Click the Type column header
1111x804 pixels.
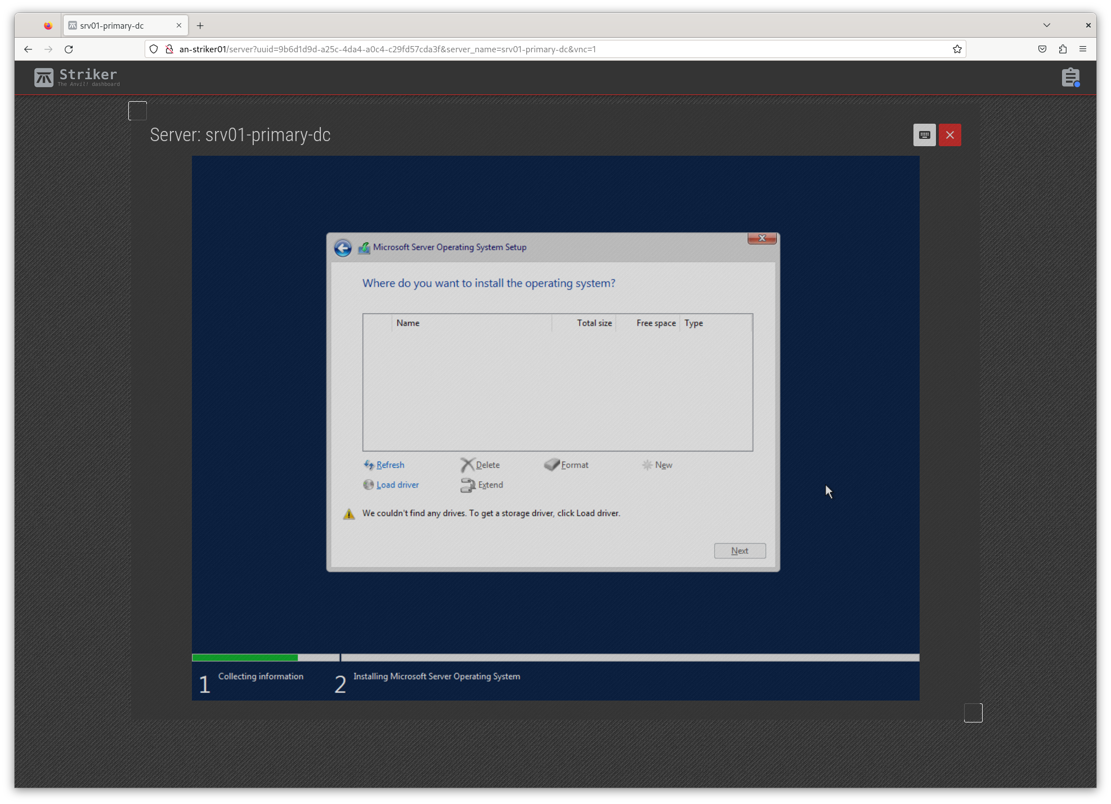click(715, 323)
